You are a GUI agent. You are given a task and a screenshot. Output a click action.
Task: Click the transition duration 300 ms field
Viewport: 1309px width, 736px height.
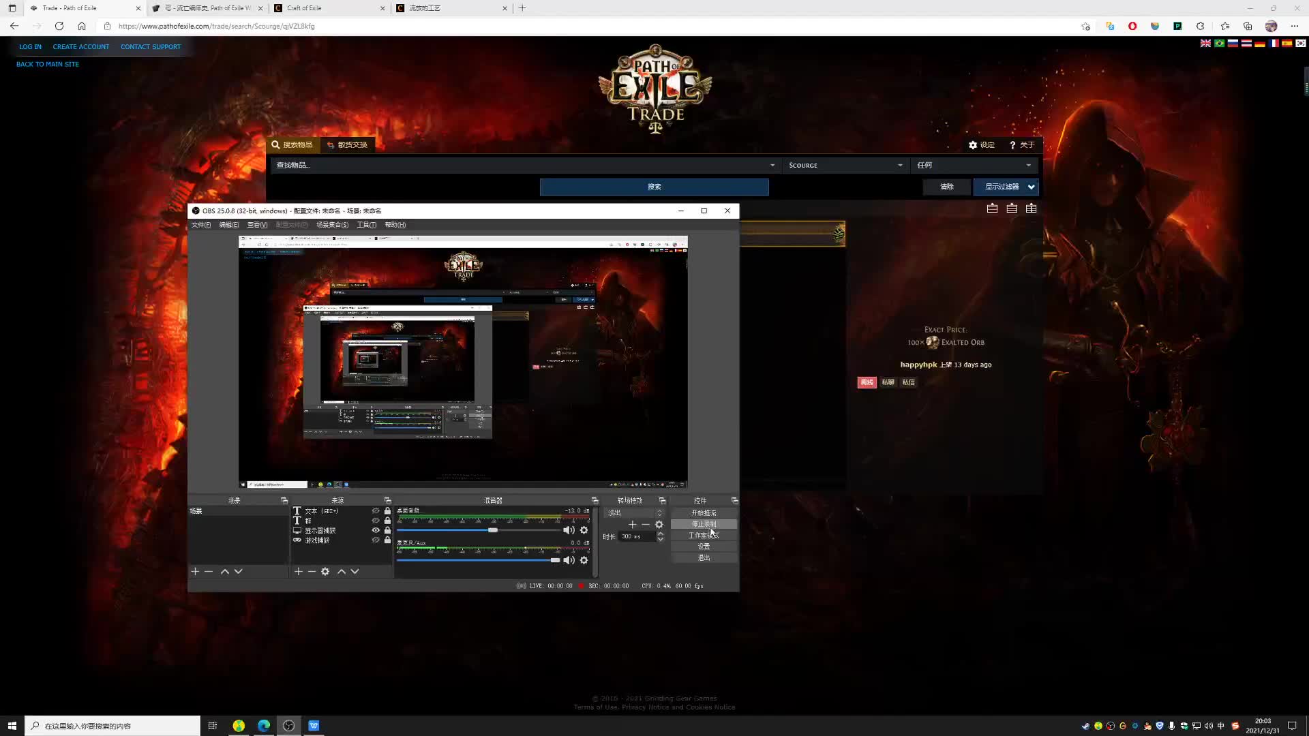pyautogui.click(x=637, y=536)
